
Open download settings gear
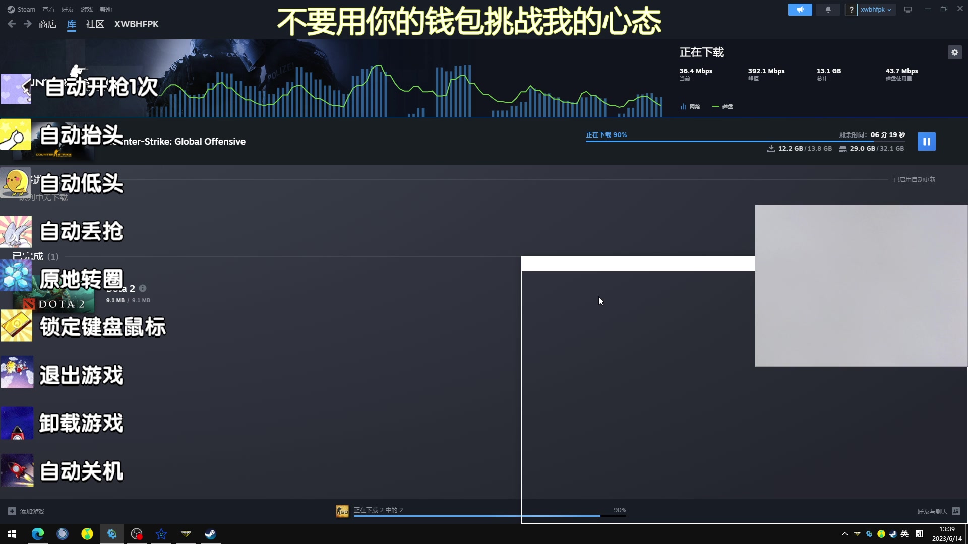pyautogui.click(x=954, y=52)
